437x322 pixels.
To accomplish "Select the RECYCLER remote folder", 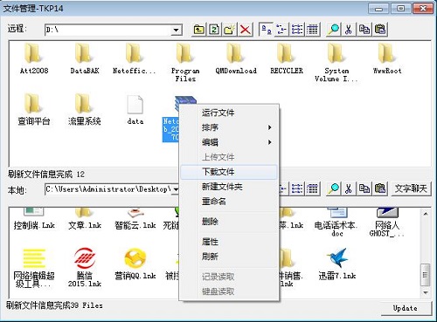I will point(287,58).
